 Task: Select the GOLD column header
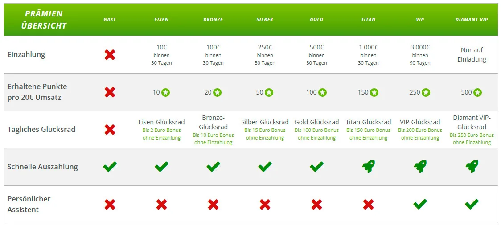316,20
